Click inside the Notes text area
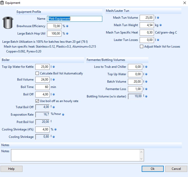Image resolution: width=188 pixels, height=177 pixels. 75,155
